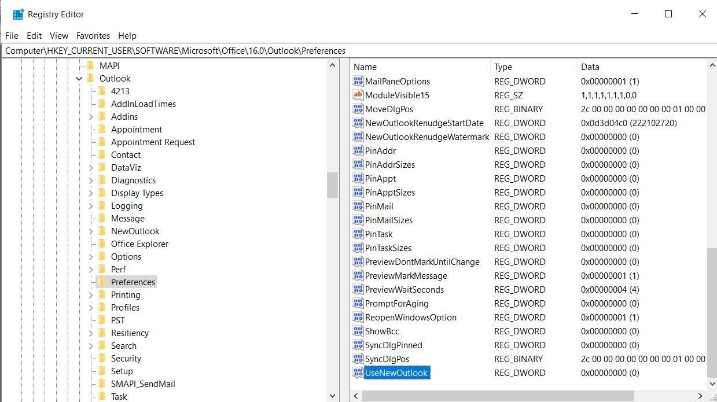Open the Favorites menu
The width and height of the screenshot is (717, 402).
[93, 36]
